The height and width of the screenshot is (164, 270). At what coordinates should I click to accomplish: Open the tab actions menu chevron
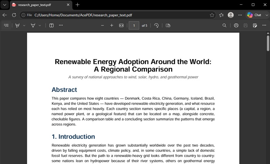coord(5,5)
